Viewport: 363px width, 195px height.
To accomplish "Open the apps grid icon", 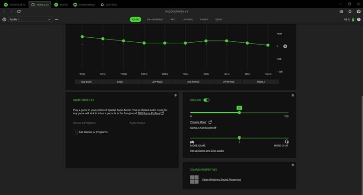I will click(x=341, y=11).
